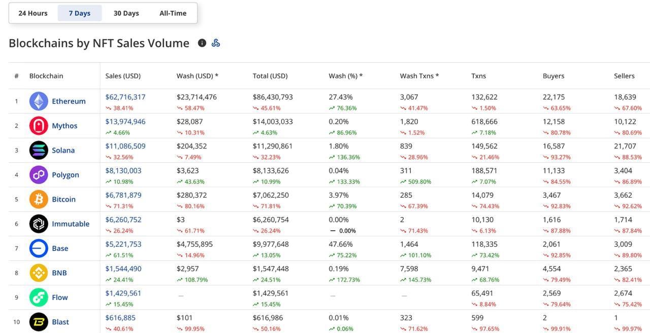Screen dimensions: 650x333
Task: Sort by the Txns column header
Action: [478, 76]
